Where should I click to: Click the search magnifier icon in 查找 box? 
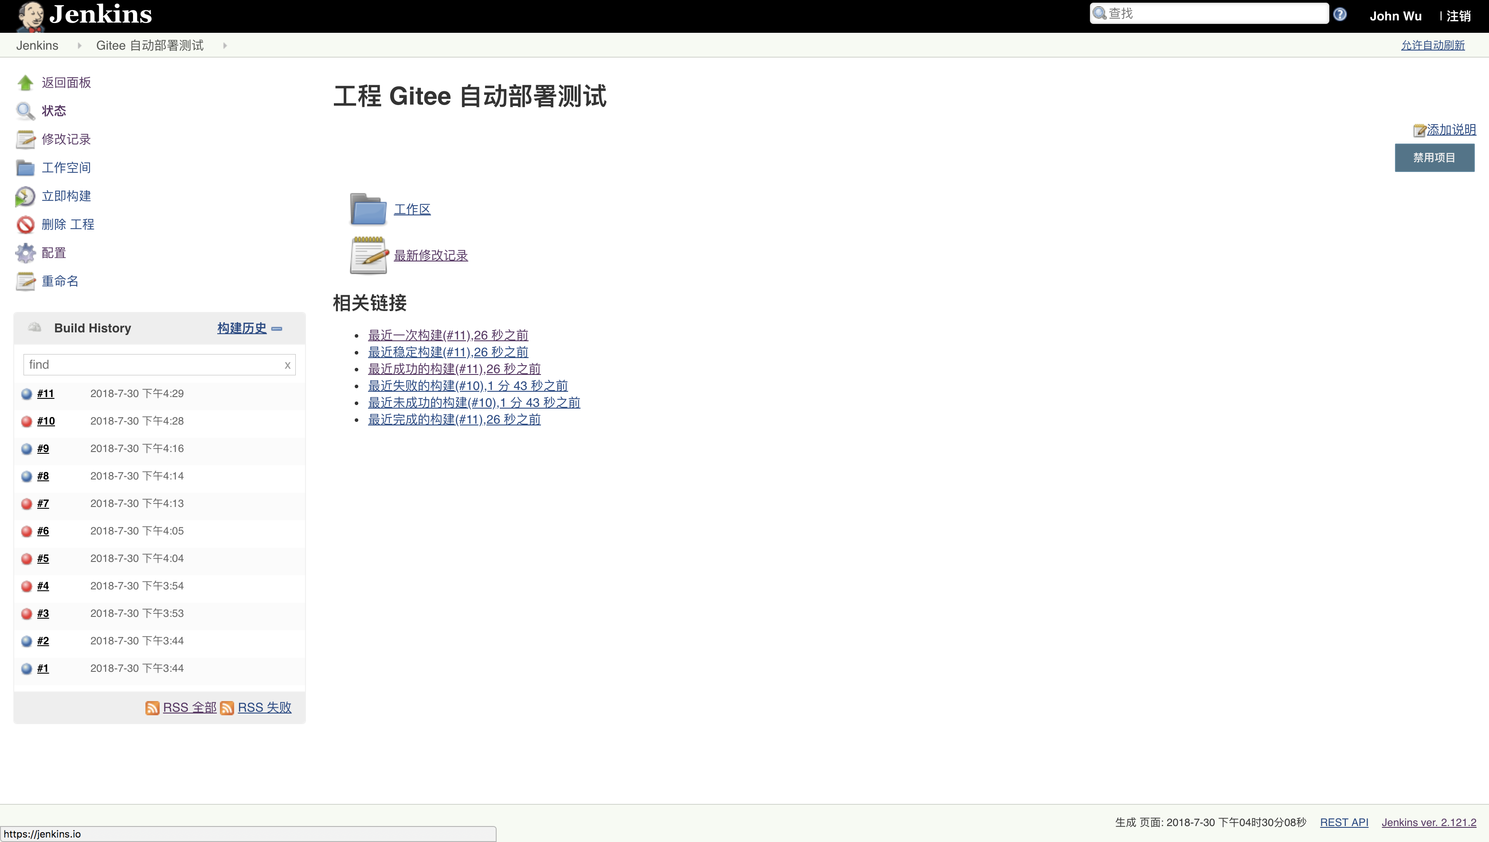(1100, 13)
